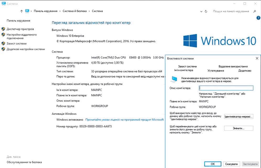Screen dimensions: 261x168
Task: Click the installed RAM value 4,00 ГБ
Action: pos(107,63)
